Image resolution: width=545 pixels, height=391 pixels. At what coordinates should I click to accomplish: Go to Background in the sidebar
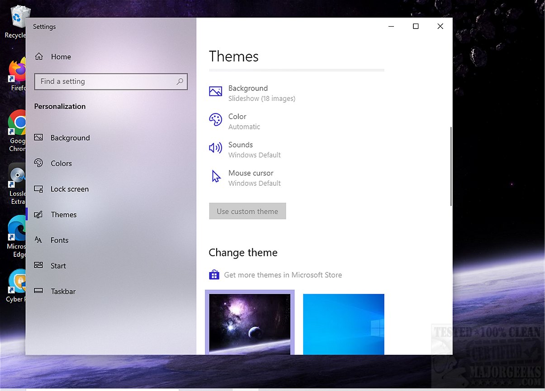(x=70, y=138)
